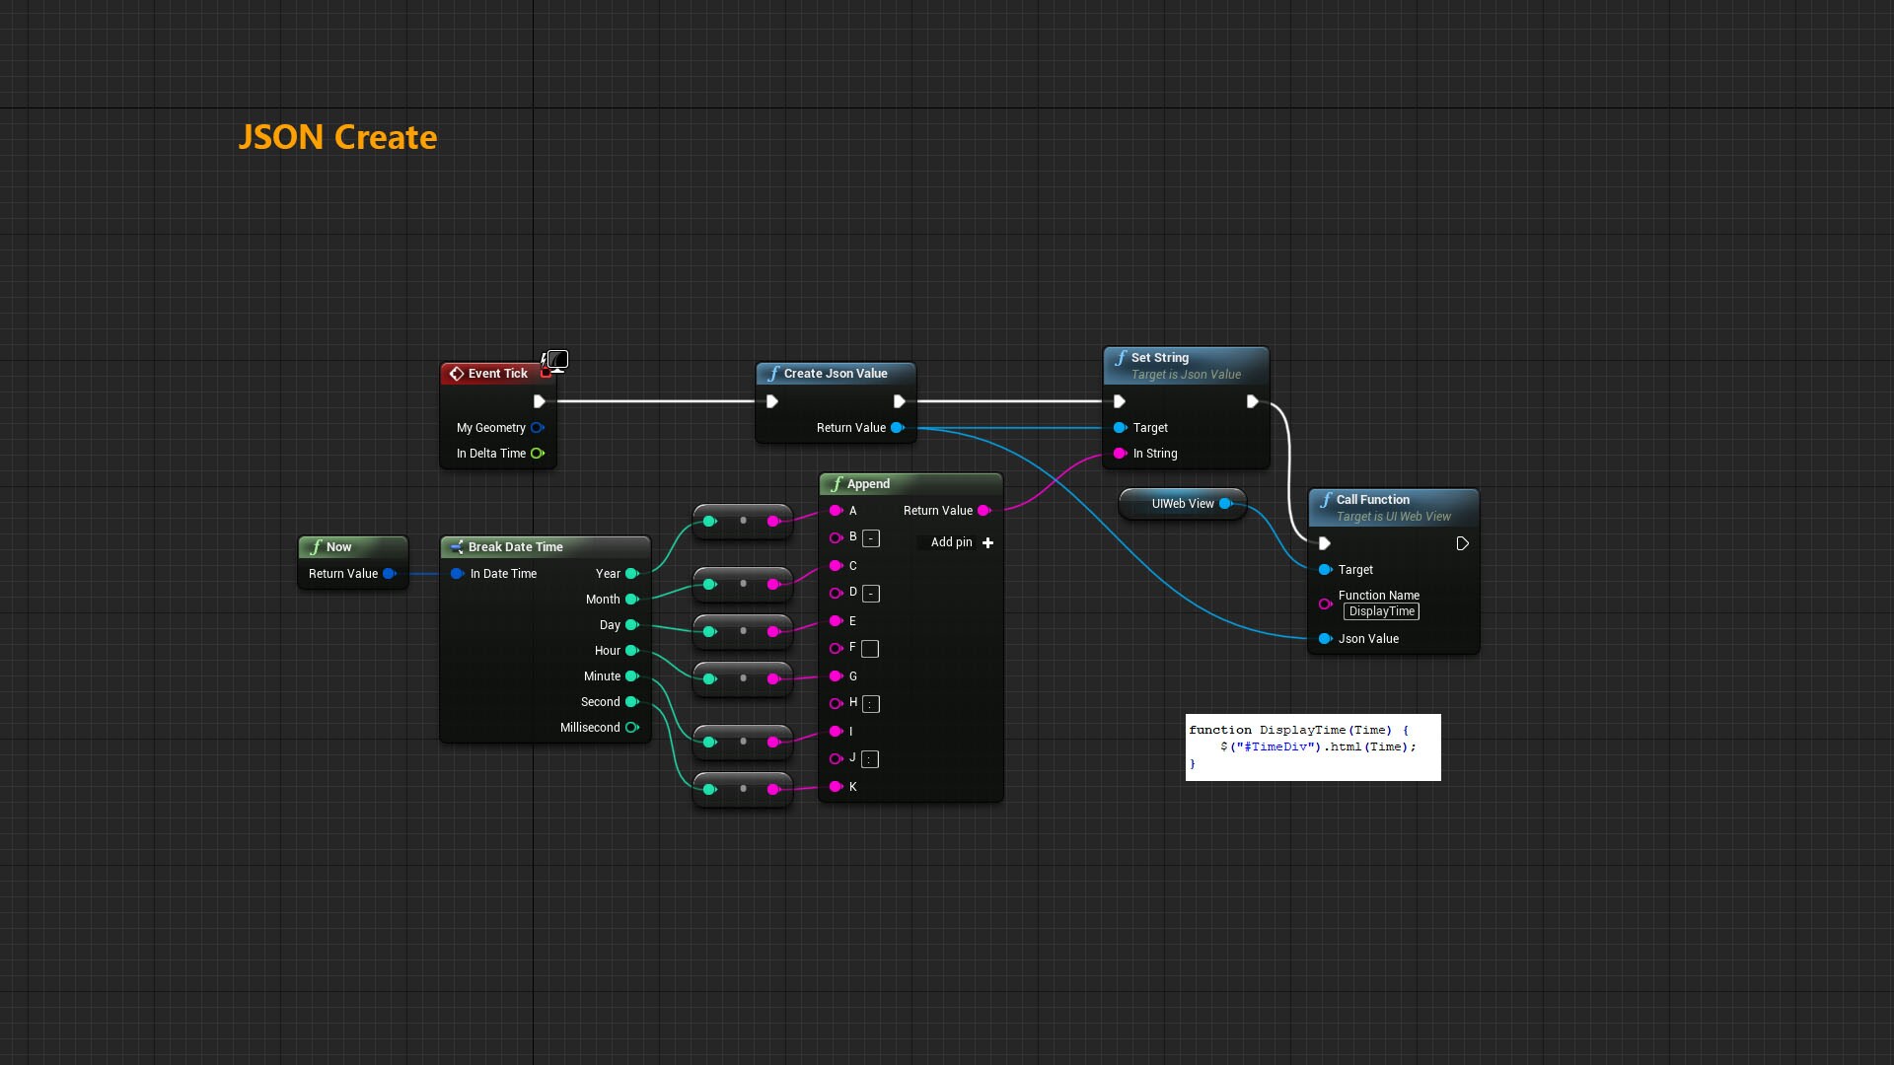
Task: Click the monitor icon above Event Tick
Action: pyautogui.click(x=557, y=360)
